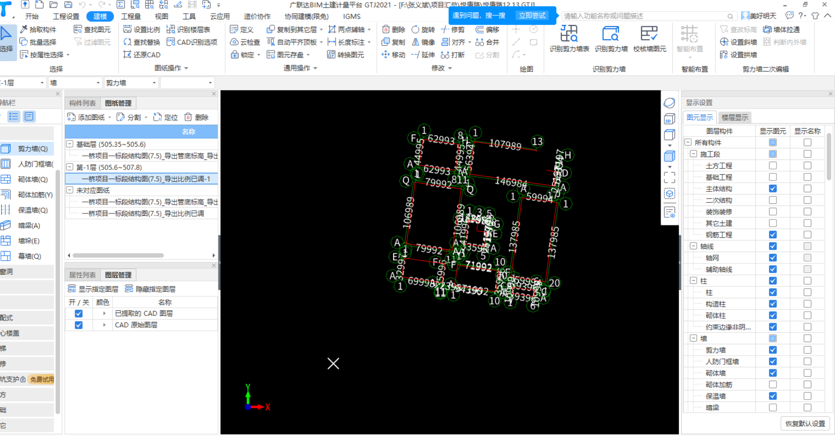Collapse the 轴线 group in display settings

point(693,246)
